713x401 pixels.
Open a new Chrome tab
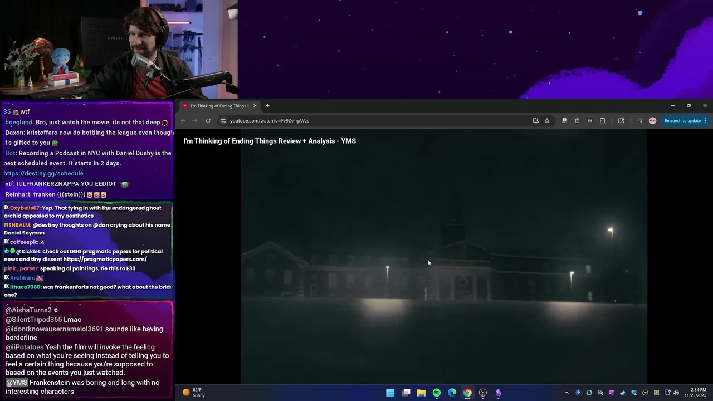click(267, 106)
